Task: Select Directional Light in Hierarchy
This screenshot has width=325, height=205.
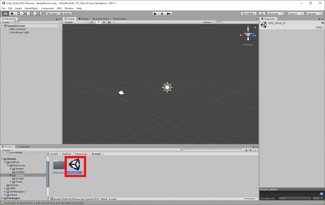Action: point(19,32)
